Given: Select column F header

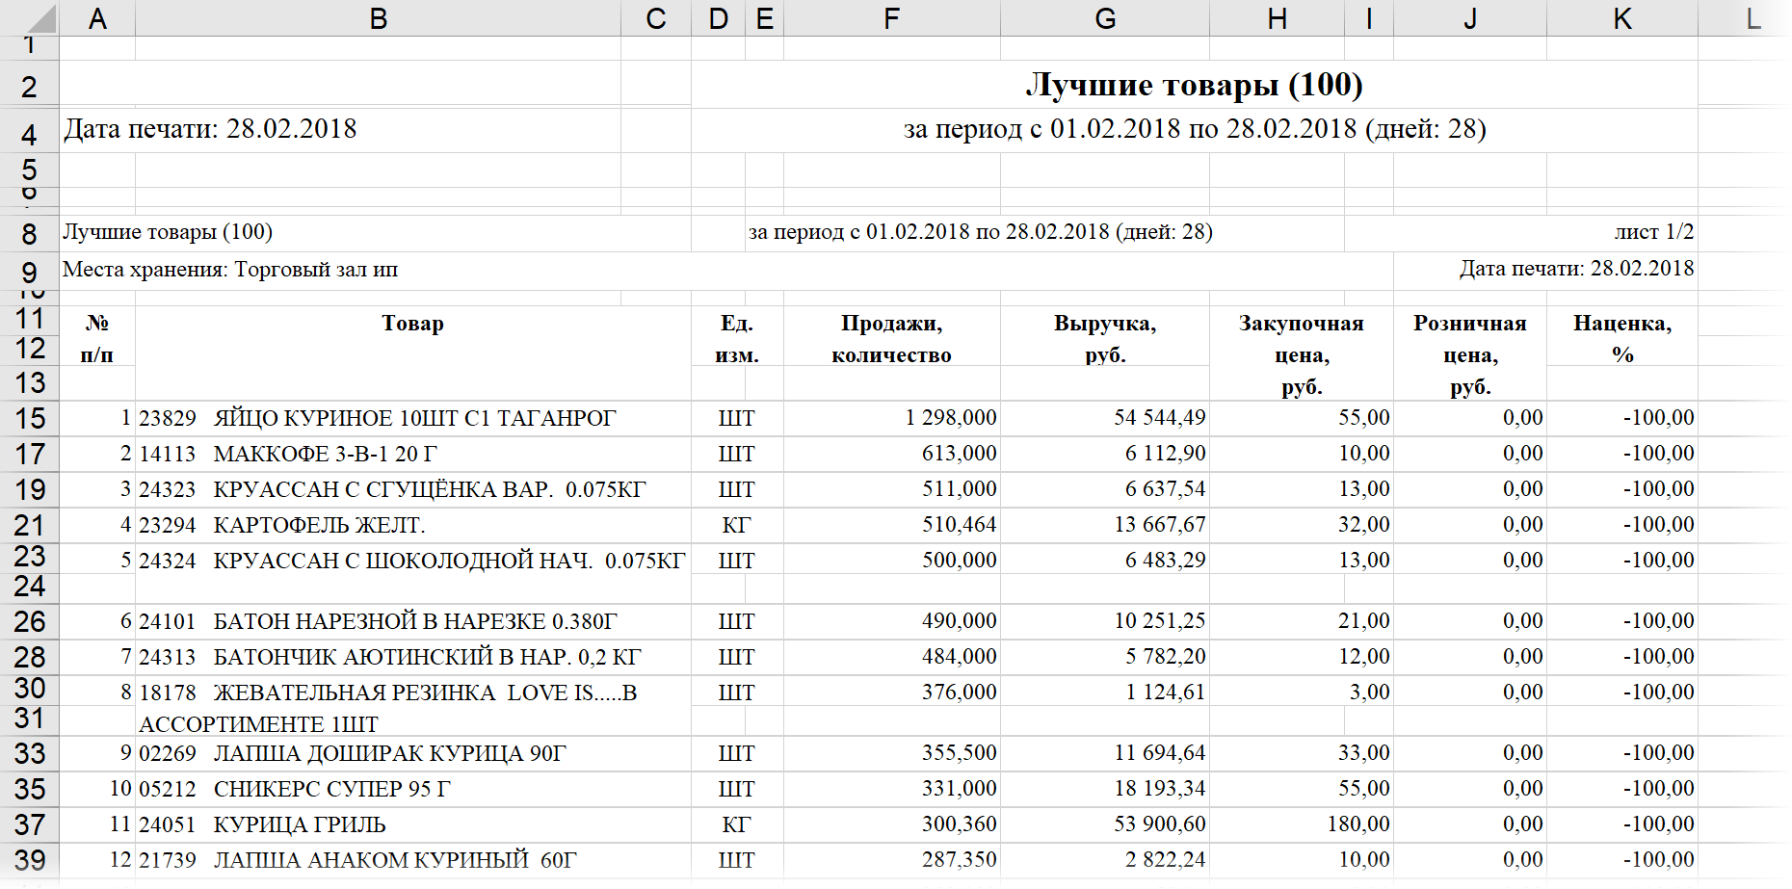Looking at the screenshot, I should tap(892, 18).
